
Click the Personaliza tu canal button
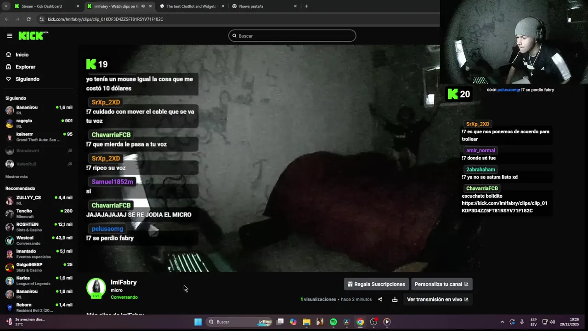[x=441, y=284]
